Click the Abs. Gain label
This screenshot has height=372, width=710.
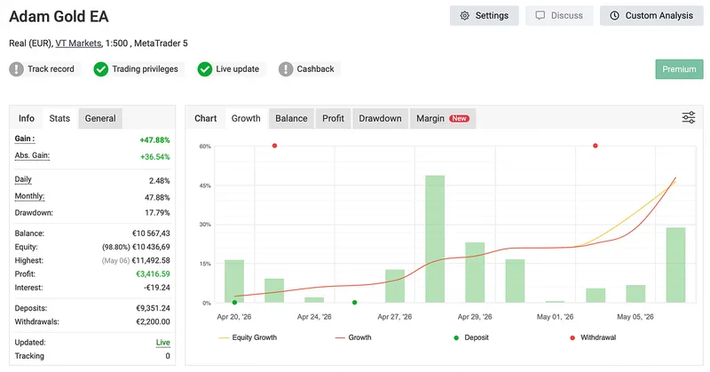(32, 155)
